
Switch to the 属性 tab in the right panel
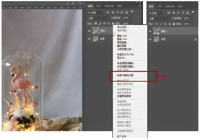point(180,6)
